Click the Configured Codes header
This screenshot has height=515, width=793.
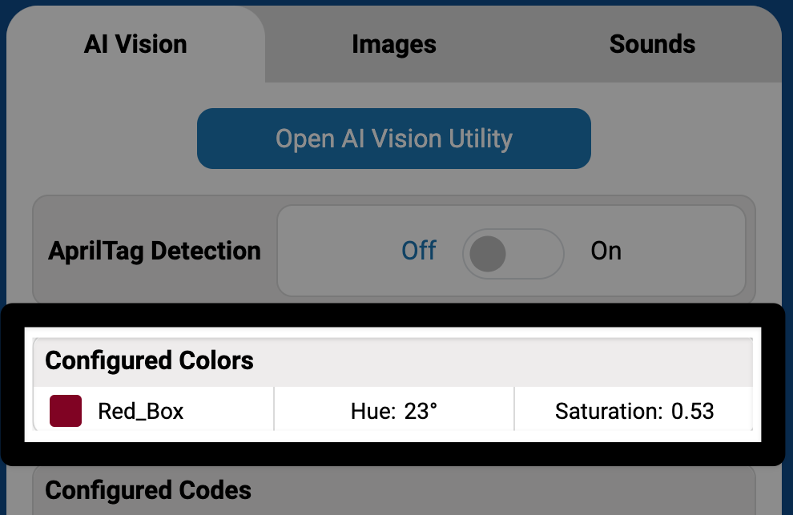pos(147,489)
